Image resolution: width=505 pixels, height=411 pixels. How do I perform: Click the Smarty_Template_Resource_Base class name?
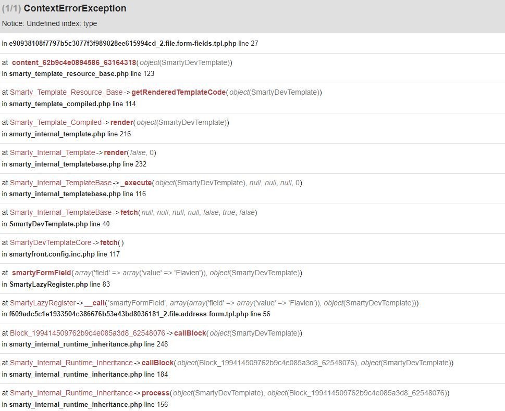(66, 92)
